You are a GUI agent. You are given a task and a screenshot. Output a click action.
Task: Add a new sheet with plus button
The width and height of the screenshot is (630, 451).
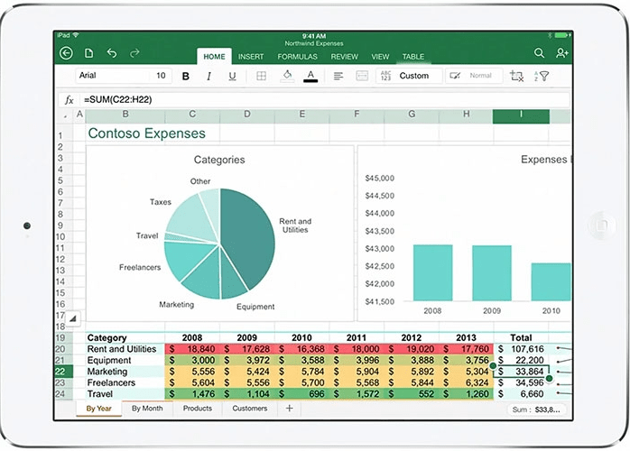289,409
